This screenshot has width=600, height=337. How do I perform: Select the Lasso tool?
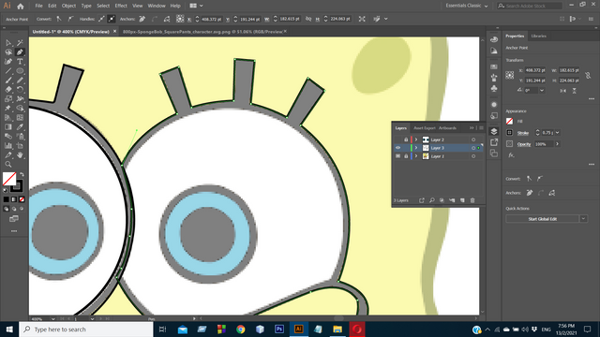click(8, 52)
